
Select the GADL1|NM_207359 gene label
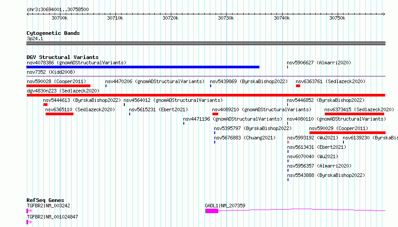pyautogui.click(x=225, y=206)
